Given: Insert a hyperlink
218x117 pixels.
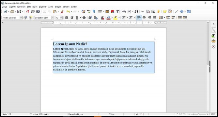Looking at the screenshot, I should 143,11.
